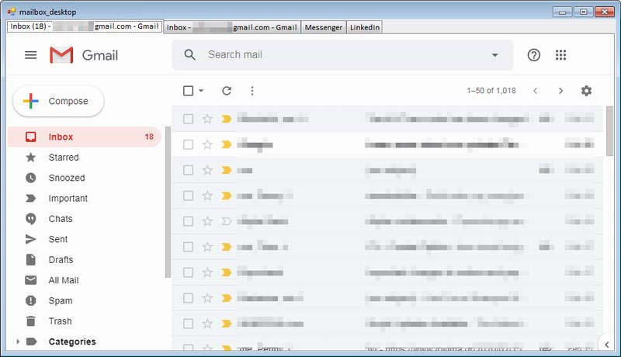Screen dimensions: 621x357
Task: Star the seventh email in the list
Action: click(207, 272)
